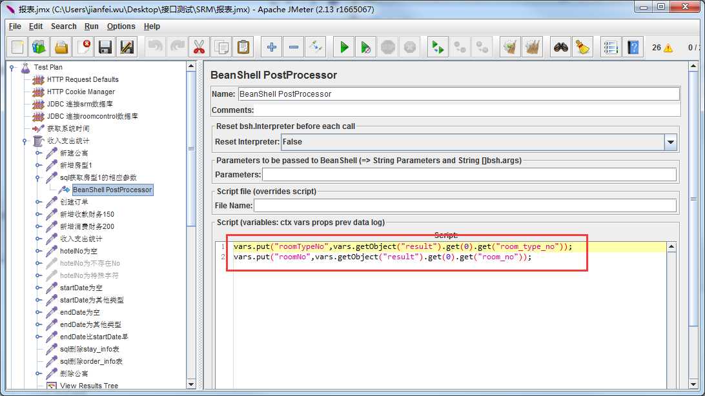The width and height of the screenshot is (705, 396).
Task: Click the Parameters input field
Action: tap(469, 175)
